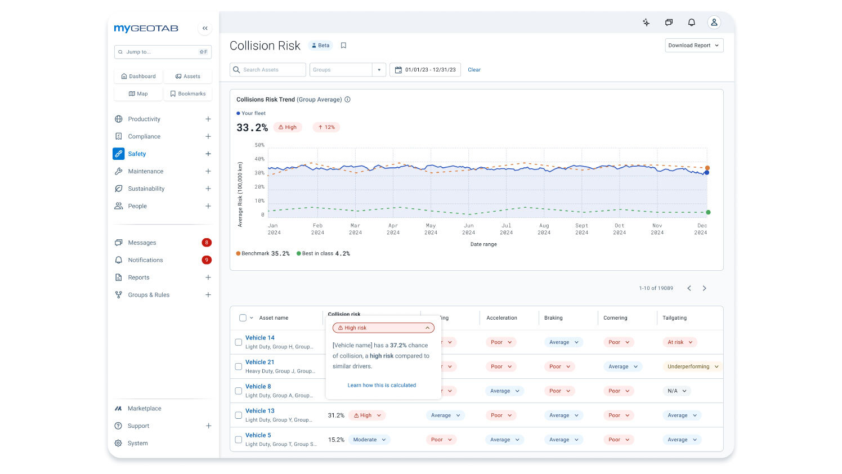Collapse the sidebar with double-chevron icon

pos(205,28)
